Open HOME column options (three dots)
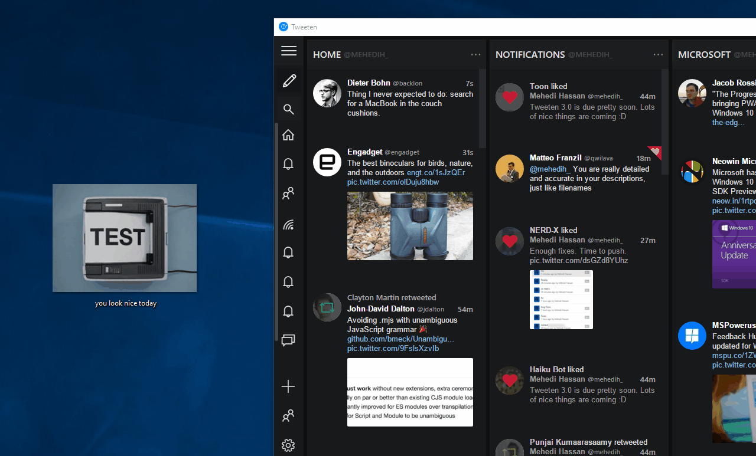 [x=476, y=55]
